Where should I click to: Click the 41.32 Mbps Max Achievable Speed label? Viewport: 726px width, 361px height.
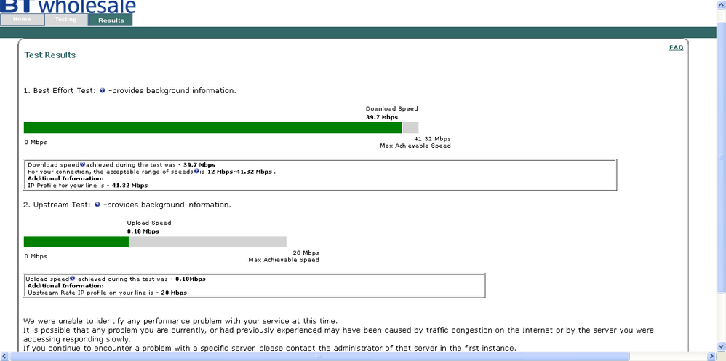415,142
